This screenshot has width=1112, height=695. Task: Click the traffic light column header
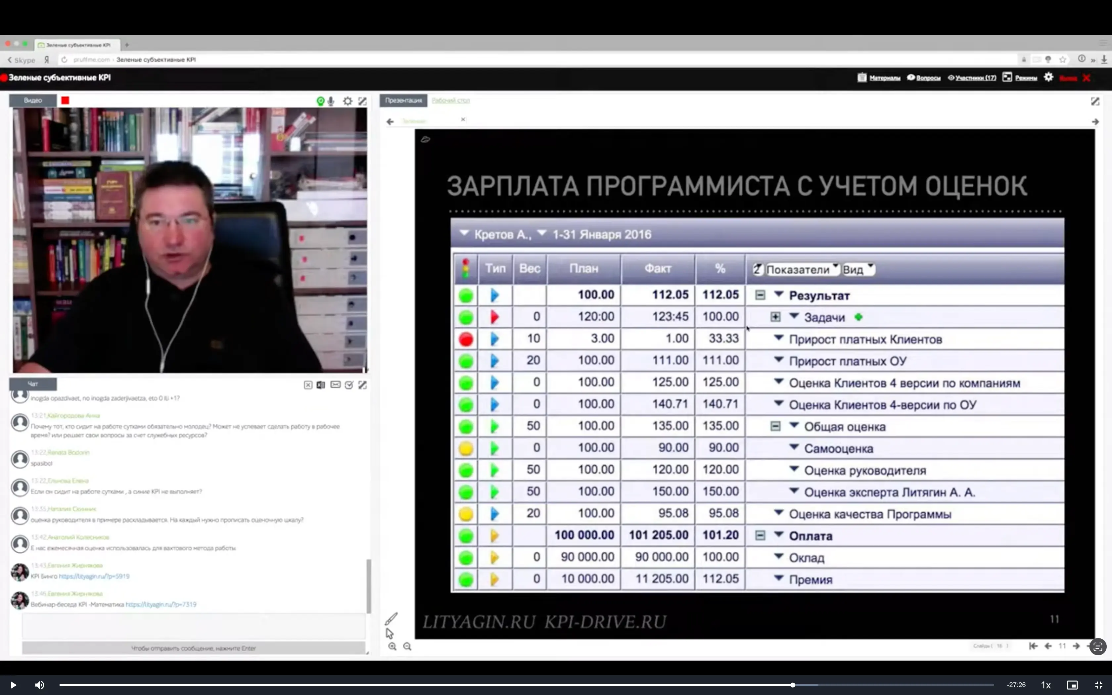pyautogui.click(x=466, y=268)
